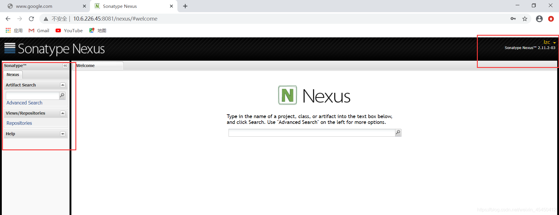
Task: Click the Artifact Search section header
Action: pos(36,85)
